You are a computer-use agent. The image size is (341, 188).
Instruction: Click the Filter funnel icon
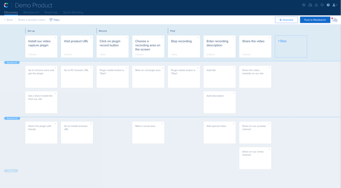[51, 20]
